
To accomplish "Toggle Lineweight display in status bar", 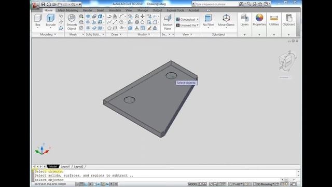I will [x=112, y=184].
